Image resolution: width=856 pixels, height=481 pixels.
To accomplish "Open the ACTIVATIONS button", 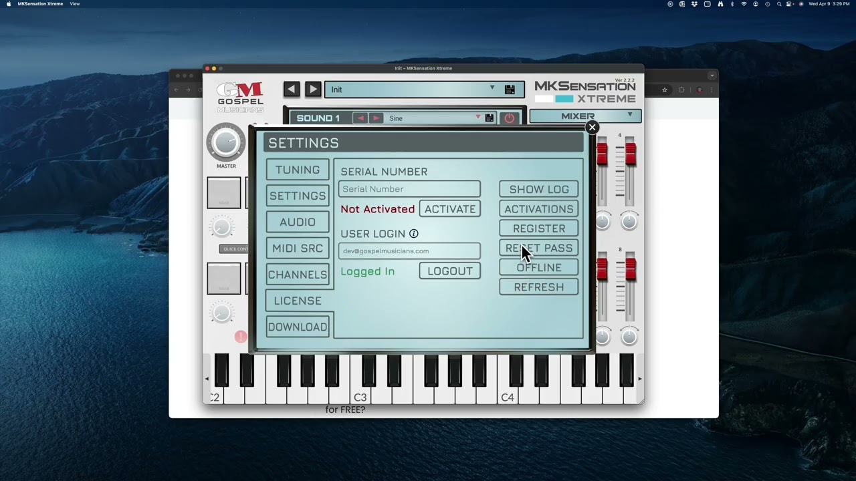I will tap(539, 209).
